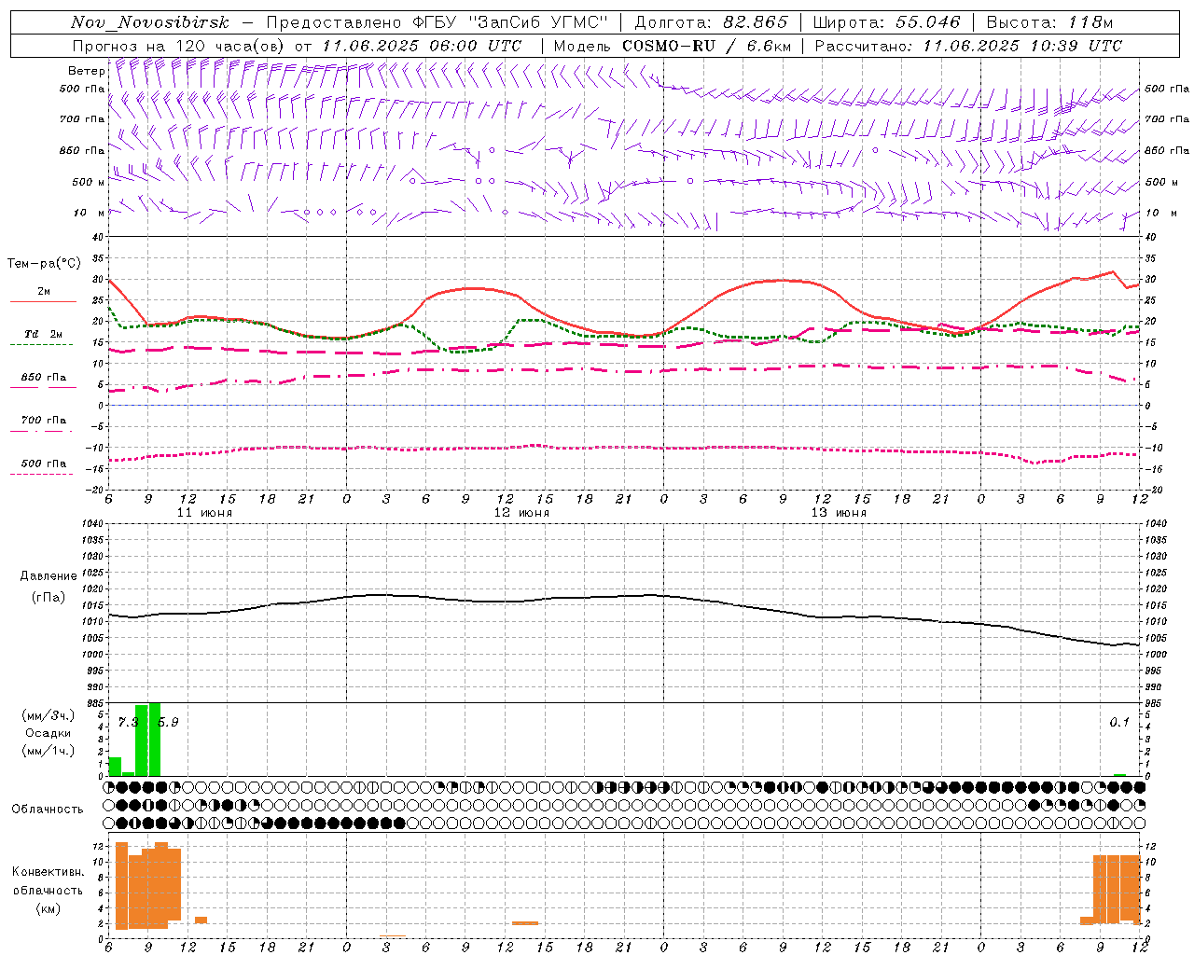
Task: Click the 12 июня date label
Action: pyautogui.click(x=521, y=513)
